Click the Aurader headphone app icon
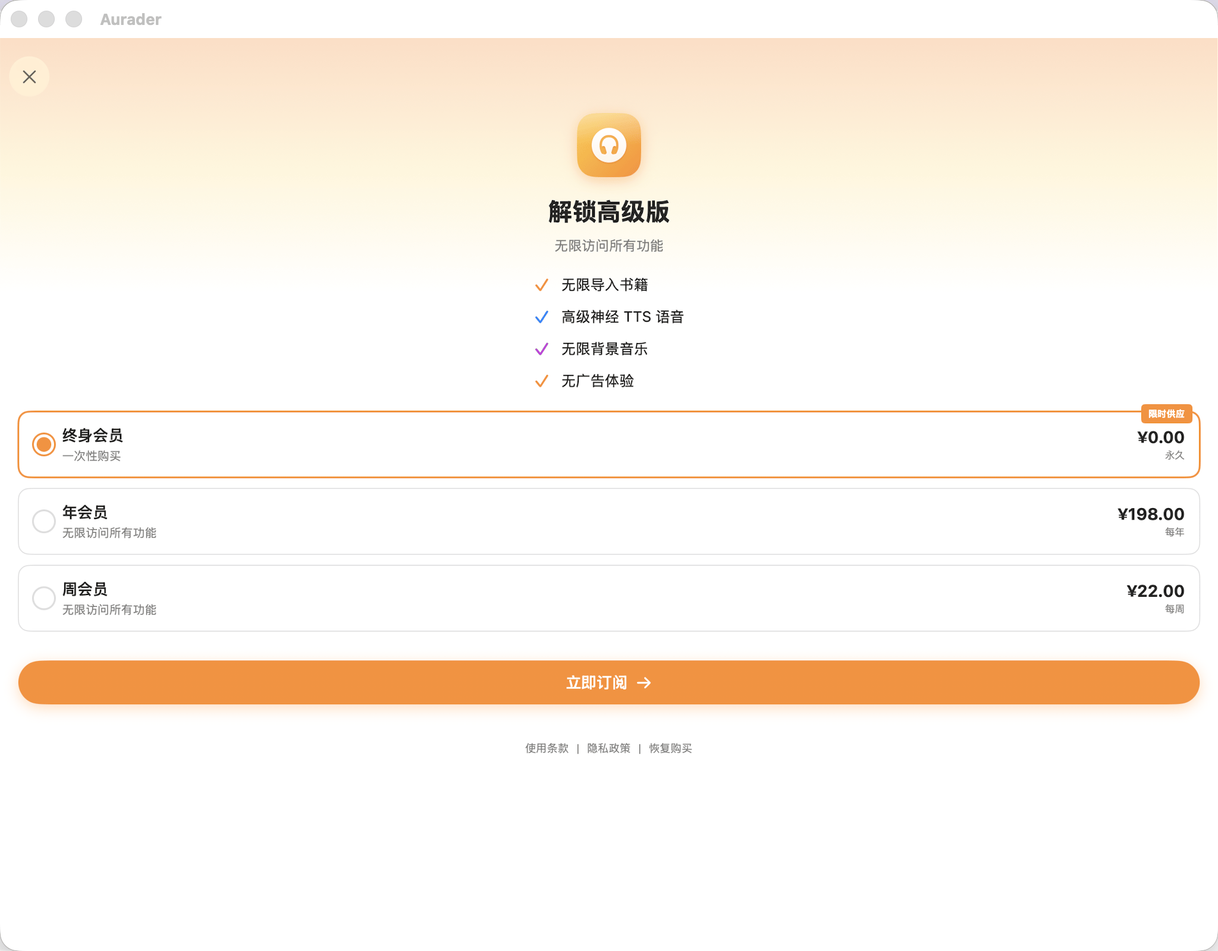Image resolution: width=1218 pixels, height=951 pixels. (608, 145)
